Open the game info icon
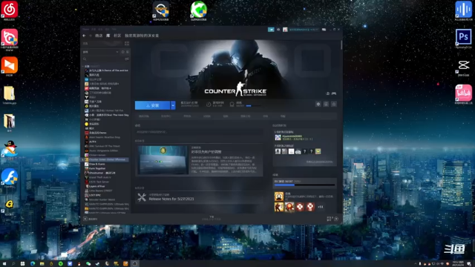This screenshot has width=475, height=267. [326, 104]
